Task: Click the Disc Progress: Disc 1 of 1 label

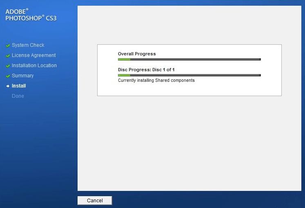Action: coord(146,70)
